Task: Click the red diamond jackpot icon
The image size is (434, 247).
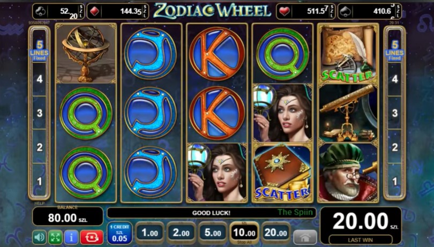Action: [x=95, y=11]
